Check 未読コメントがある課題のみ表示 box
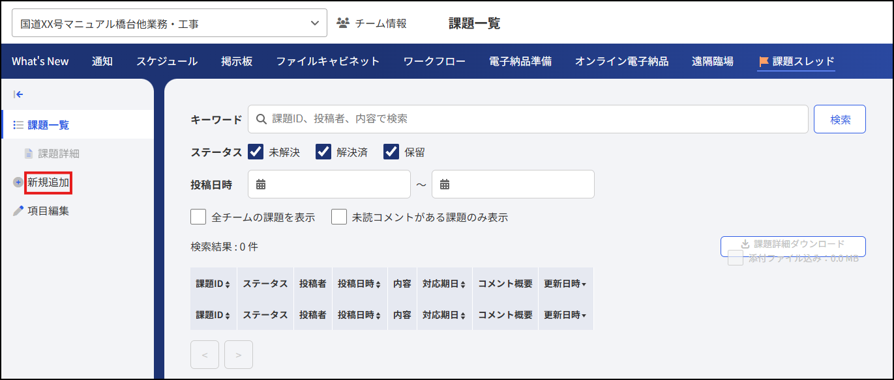The height and width of the screenshot is (380, 894). point(339,217)
